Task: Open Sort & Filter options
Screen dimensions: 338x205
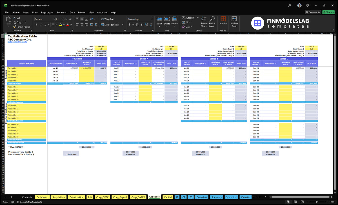Action: pyautogui.click(x=204, y=22)
